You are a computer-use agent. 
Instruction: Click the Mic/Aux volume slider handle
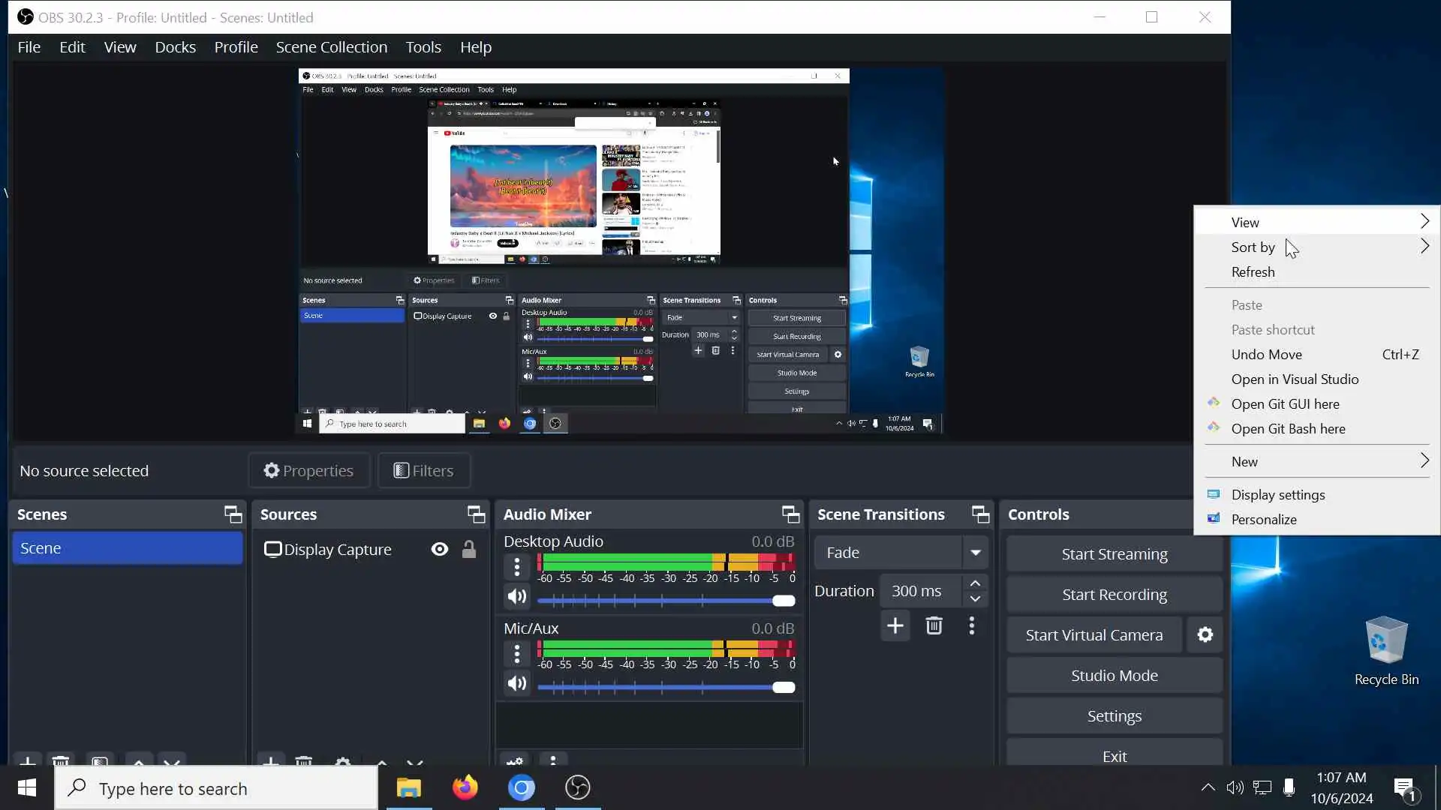click(783, 688)
